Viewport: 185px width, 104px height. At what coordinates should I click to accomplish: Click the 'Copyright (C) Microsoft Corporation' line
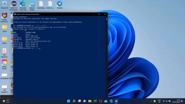point(35,18)
